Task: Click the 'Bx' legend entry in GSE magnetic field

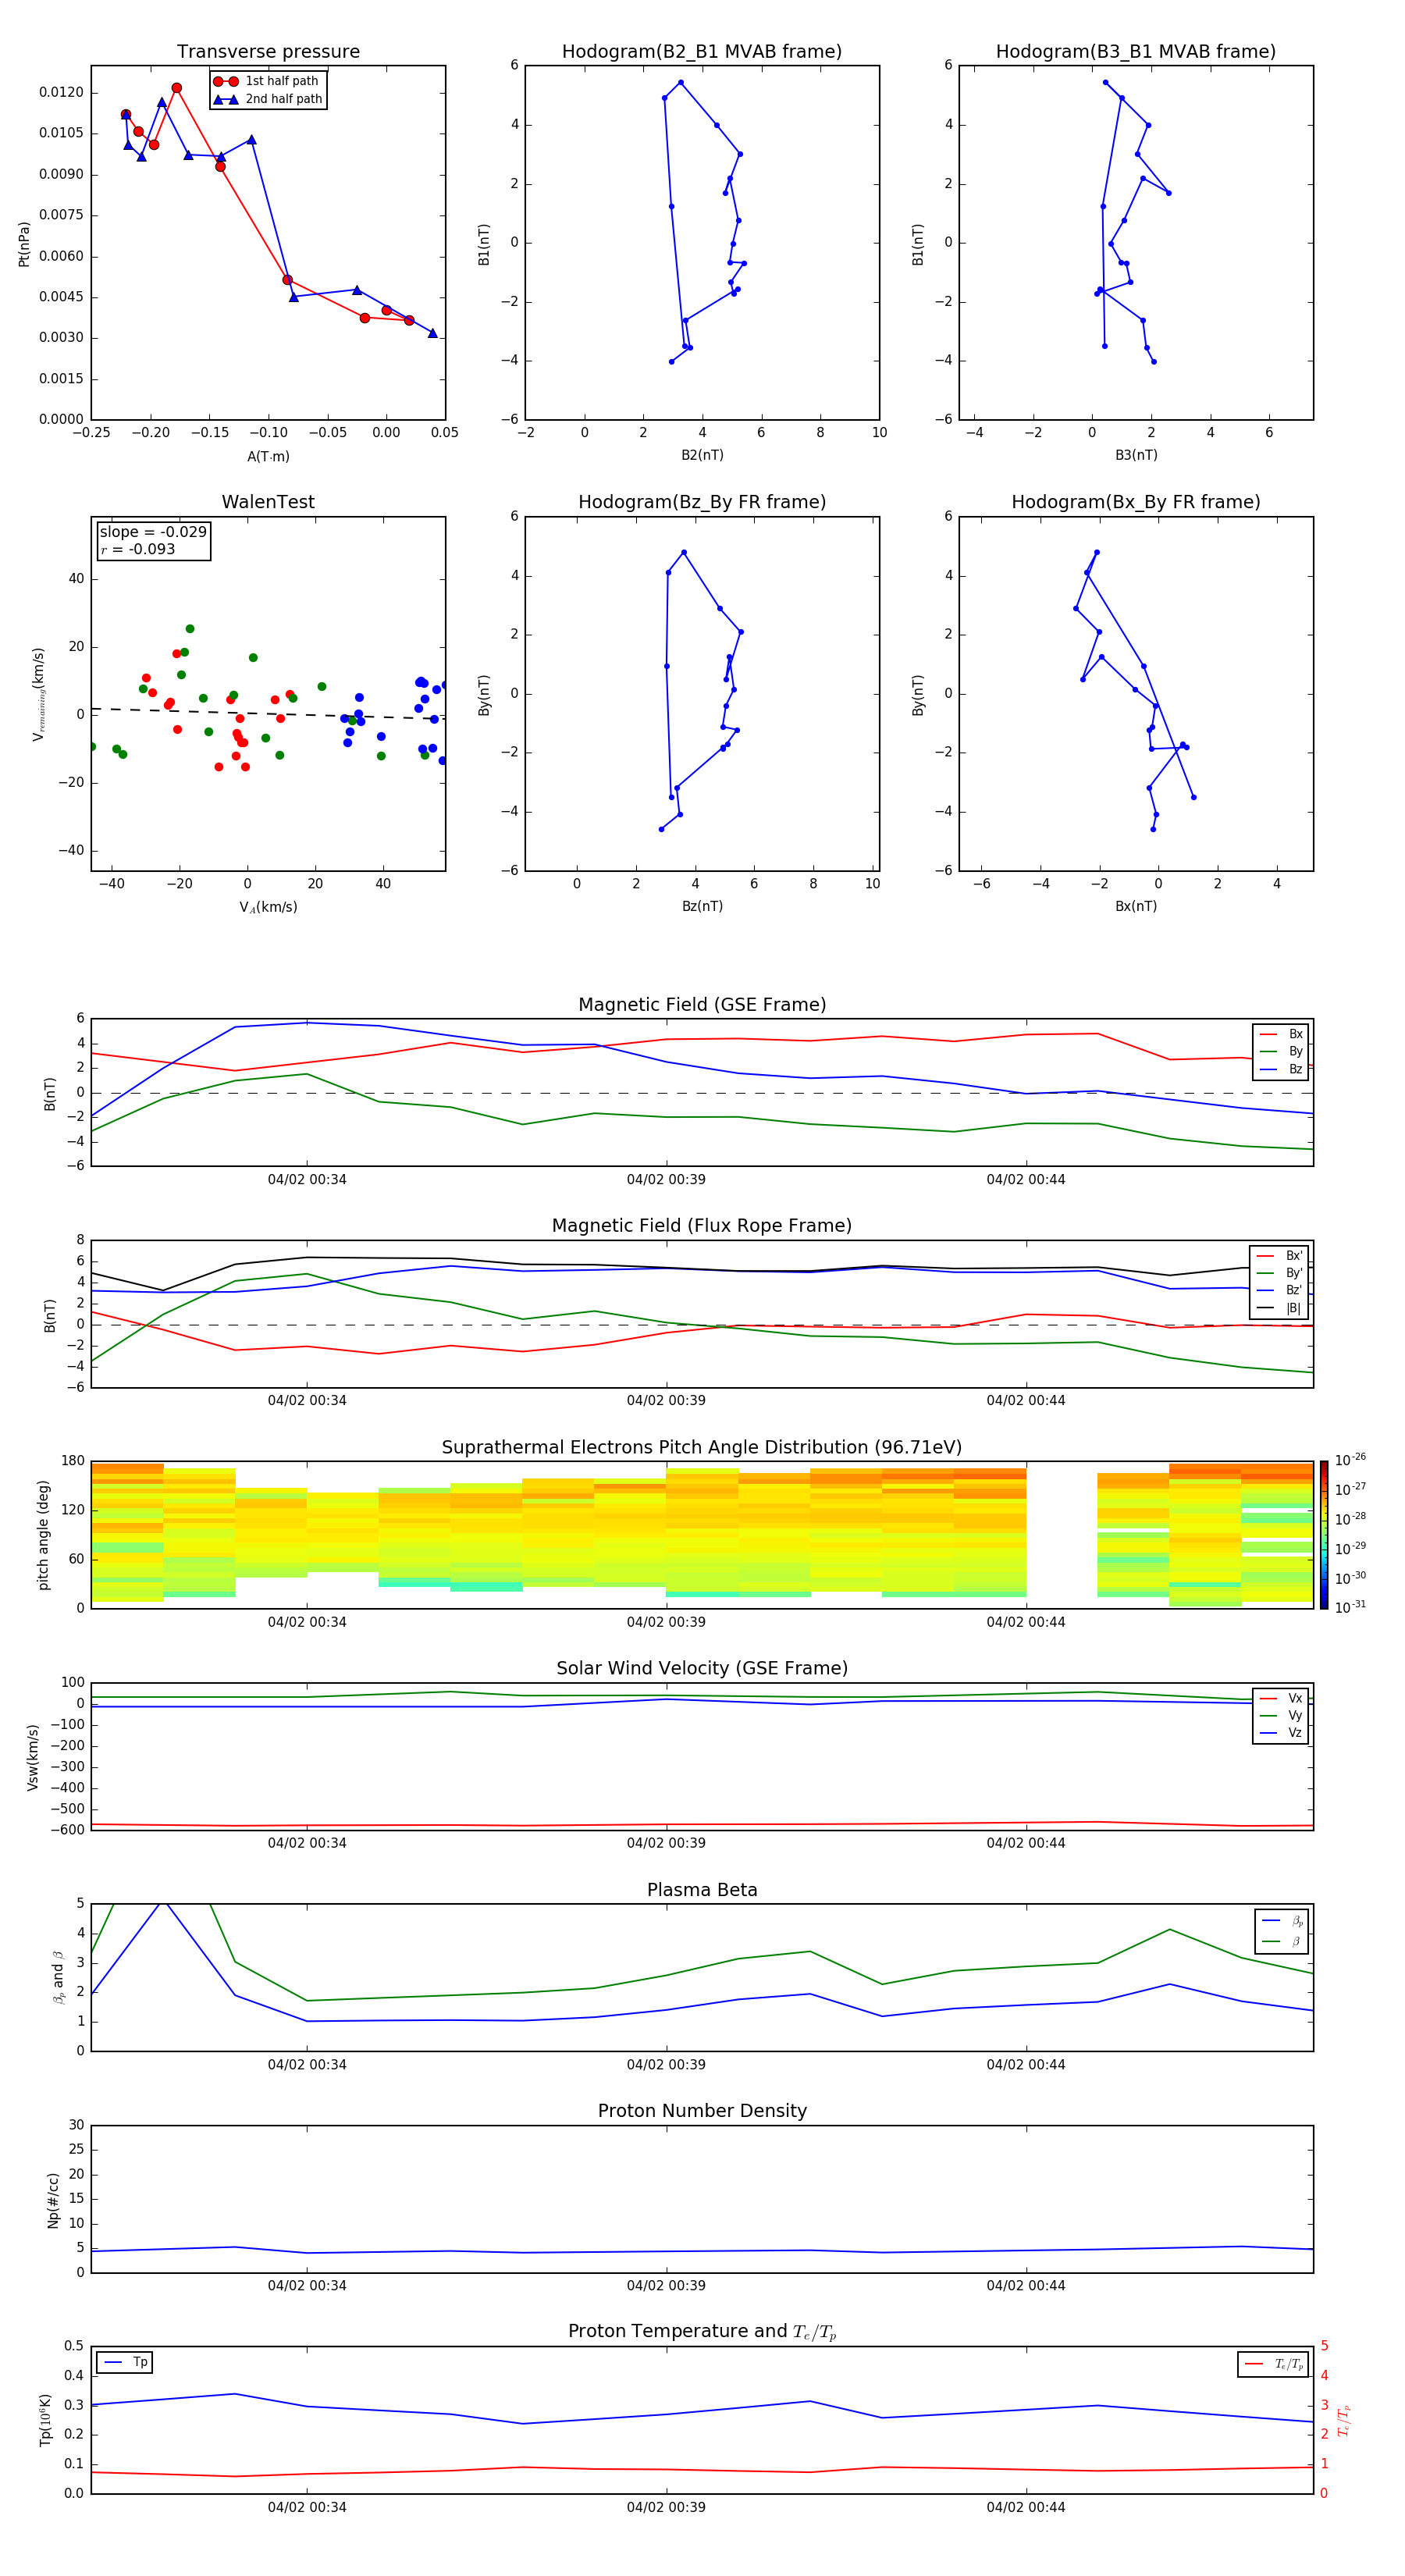Action: pos(1281,1034)
